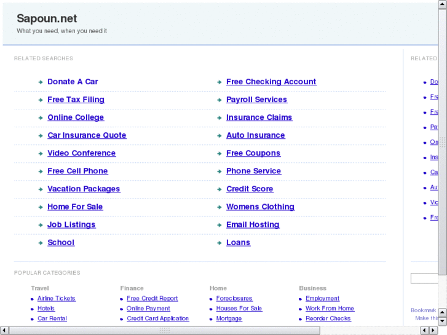Open the Free Cell Phone link
Viewport: 447px width, 335px height.
pyautogui.click(x=77, y=171)
